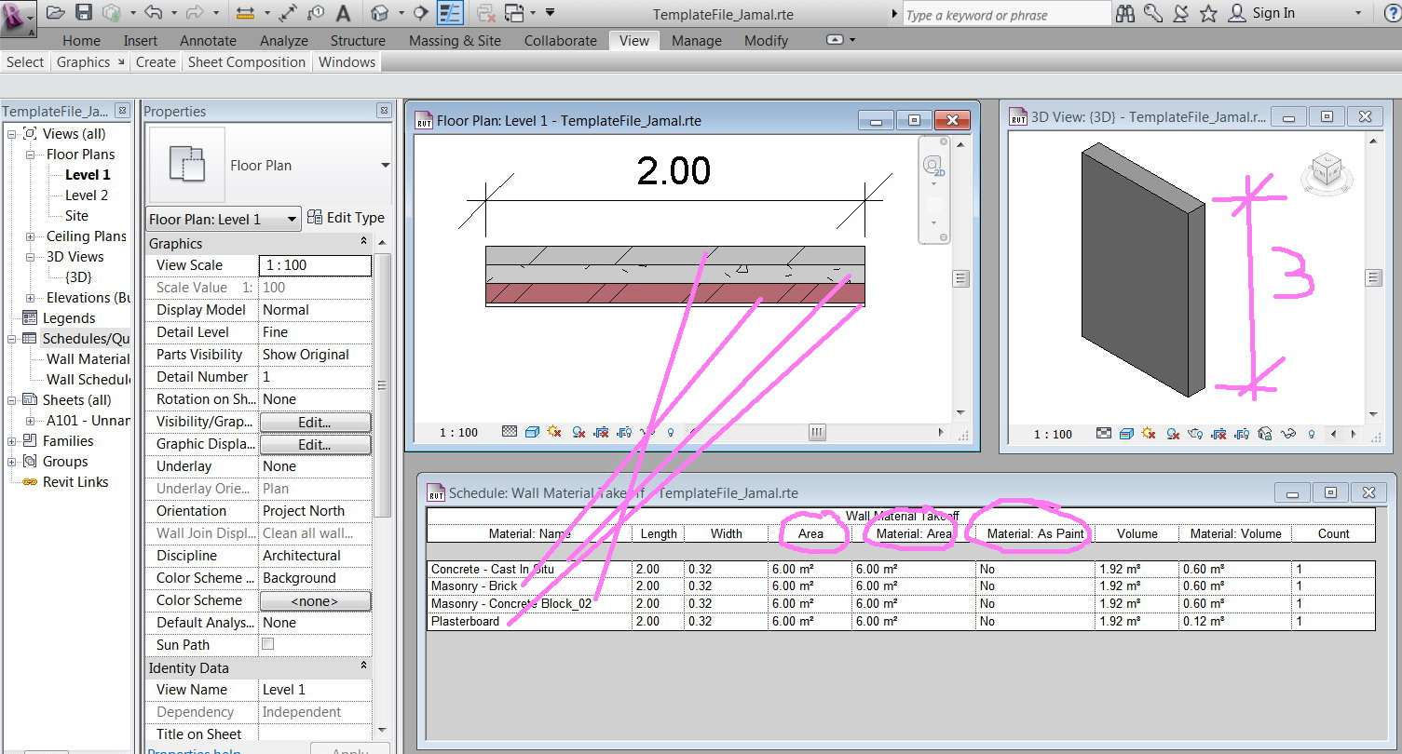Click the keyword search input field
The height and width of the screenshot is (754, 1402).
click(x=1006, y=14)
